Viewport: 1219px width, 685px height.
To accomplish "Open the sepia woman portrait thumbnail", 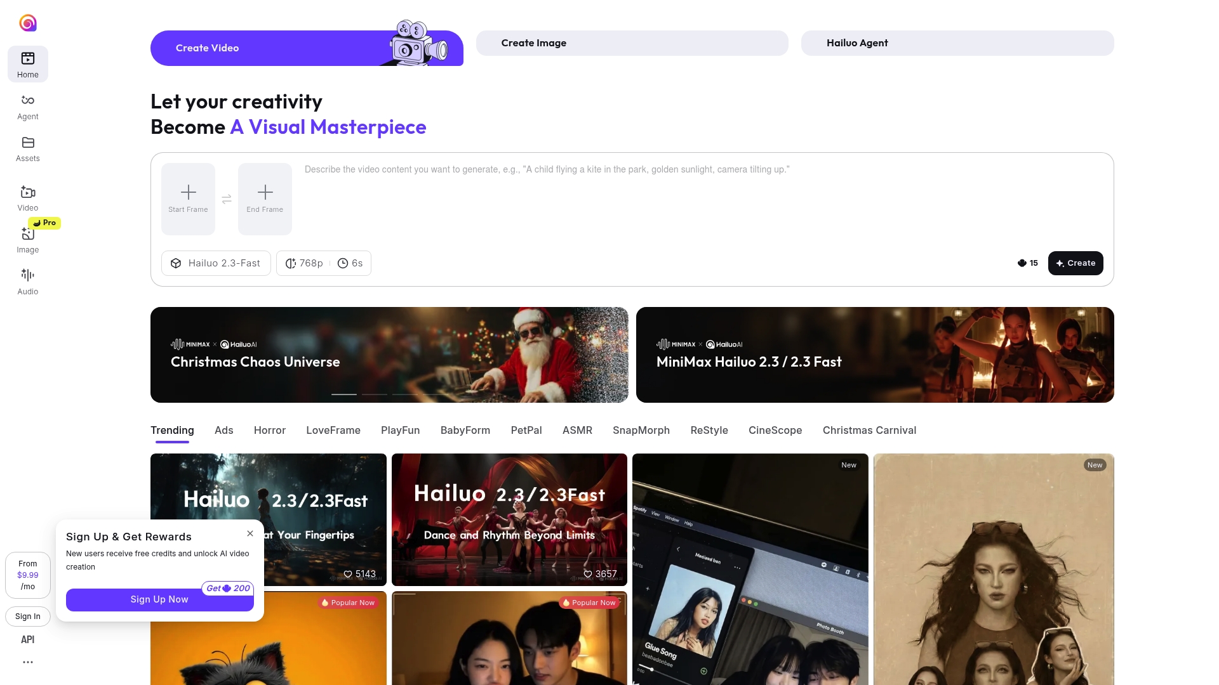I will 994,569.
